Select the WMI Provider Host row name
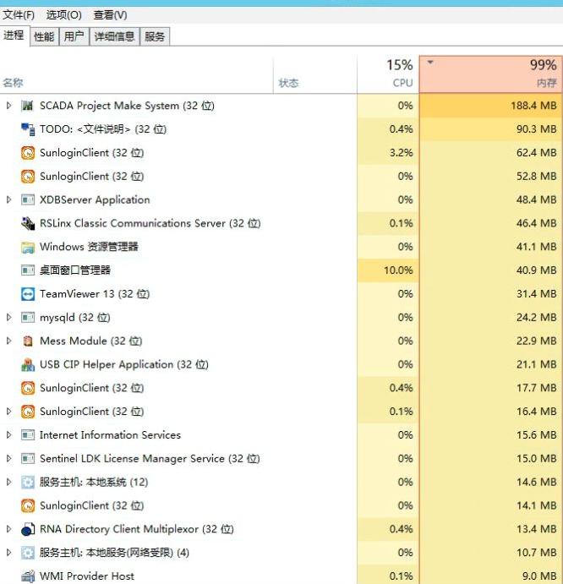This screenshot has height=584, width=563. [87, 576]
